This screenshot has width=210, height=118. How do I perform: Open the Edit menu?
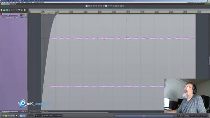click(x=4, y=2)
